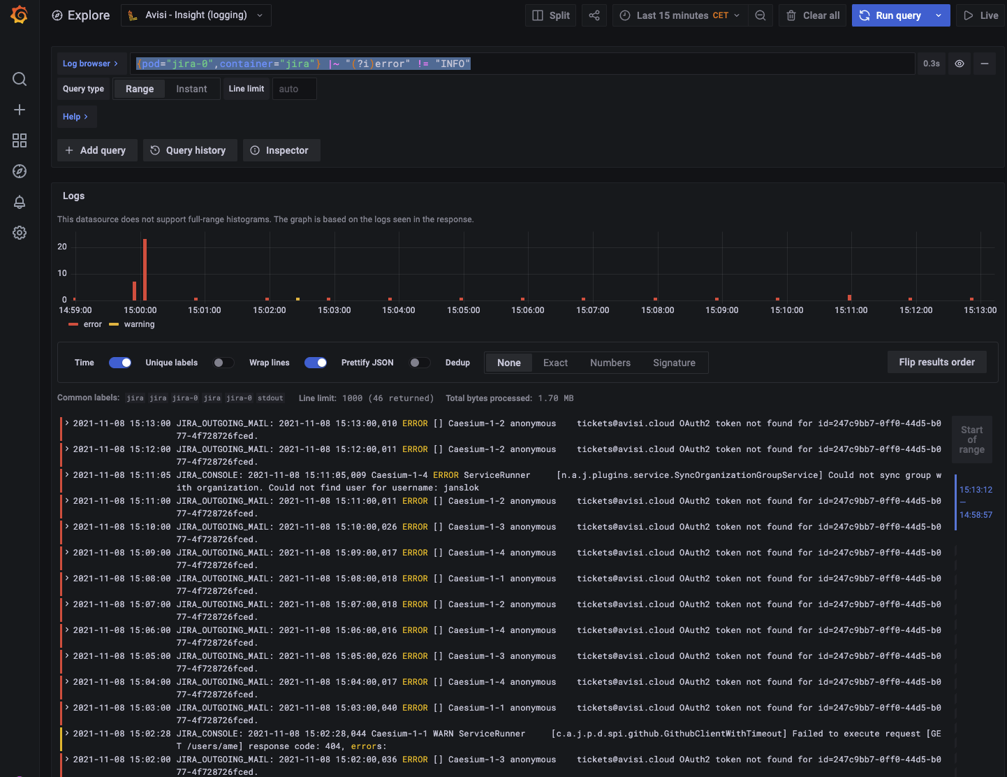Screen dimensions: 1007x777
Task: Expand log row at 15:11:05 JIRA_CONSOLE
Action: (67, 474)
